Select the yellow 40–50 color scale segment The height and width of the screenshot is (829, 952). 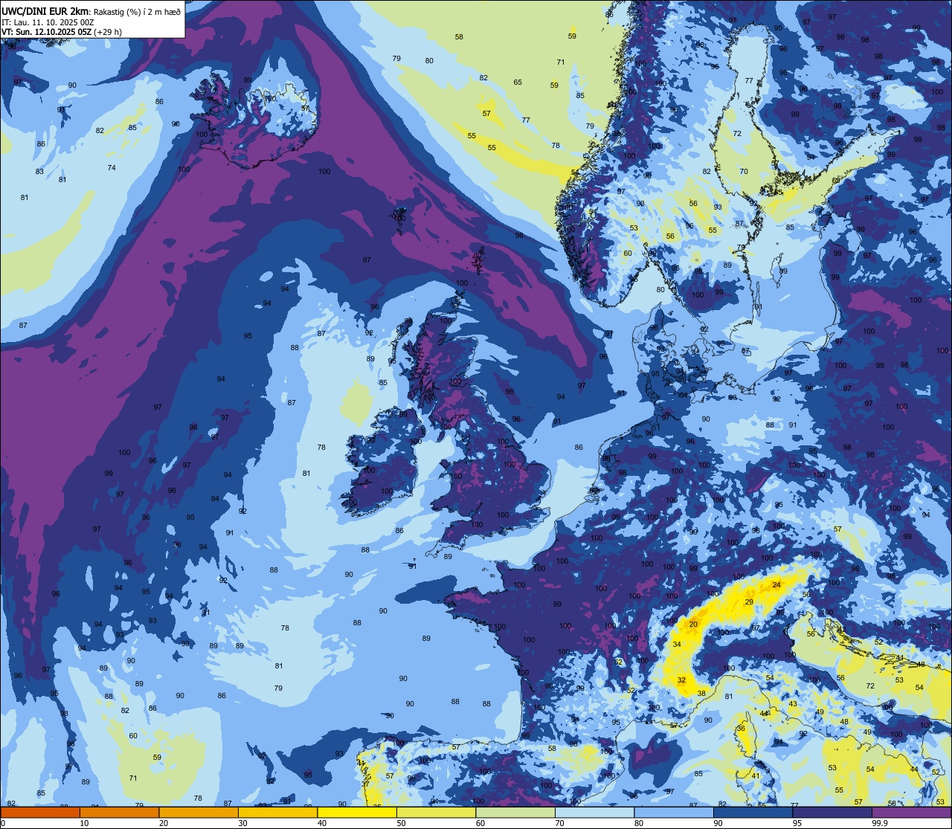tap(356, 812)
